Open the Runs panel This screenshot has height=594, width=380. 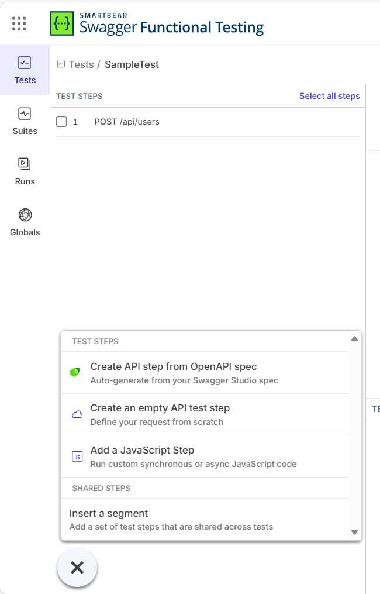[25, 171]
